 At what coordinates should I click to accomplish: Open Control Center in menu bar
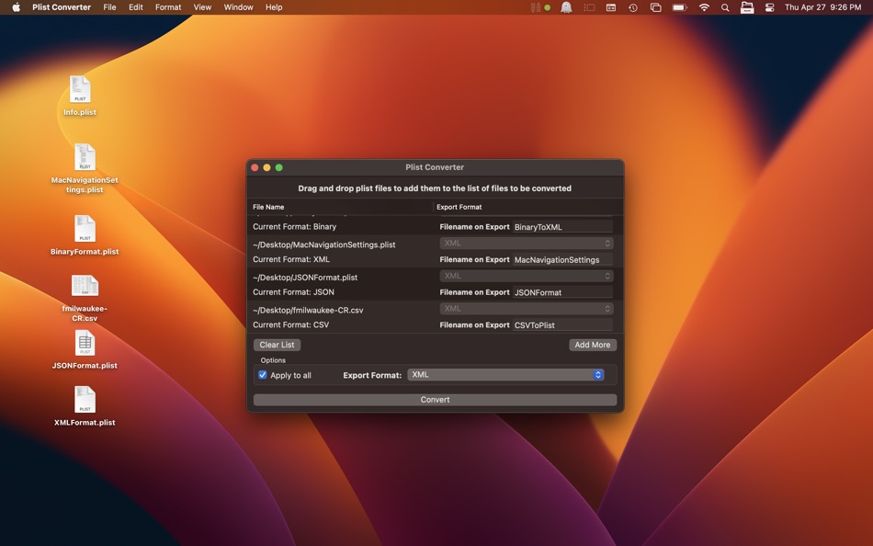coord(769,7)
